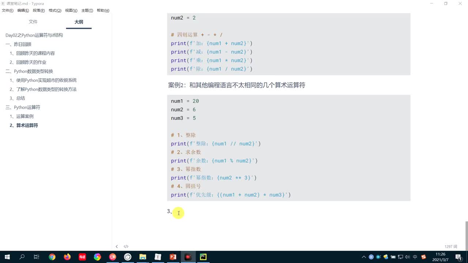468x263 pixels.
Task: Go to outline item 2、算术运算符
Action: [24, 125]
